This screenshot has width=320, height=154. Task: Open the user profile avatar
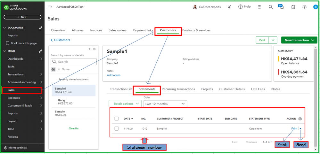point(316,7)
